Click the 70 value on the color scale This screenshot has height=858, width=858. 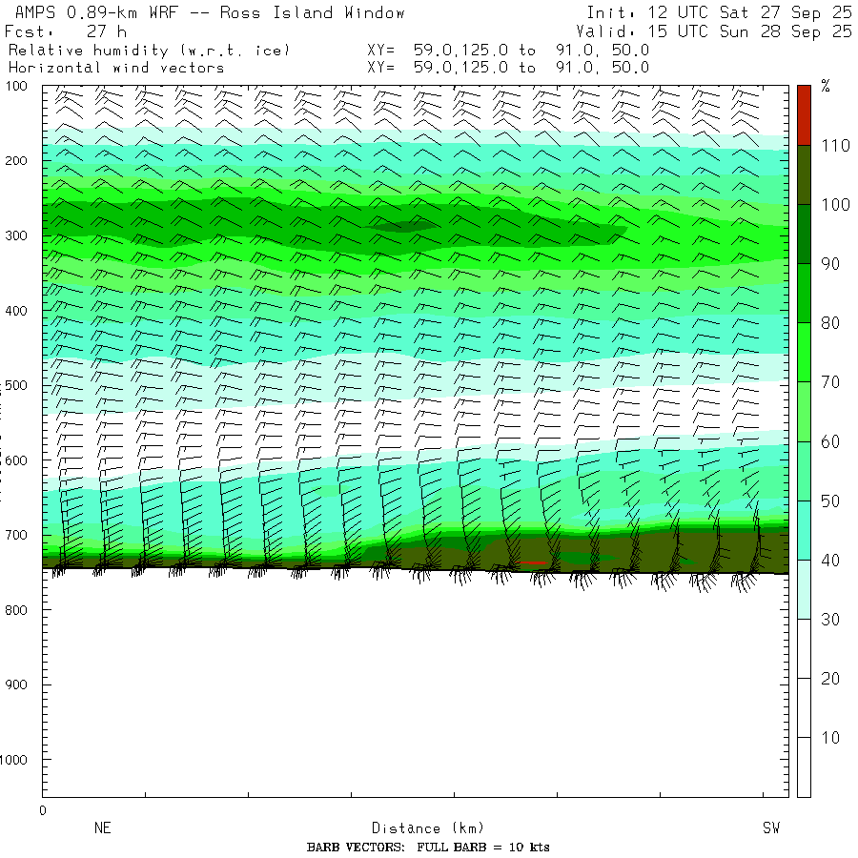tap(830, 382)
